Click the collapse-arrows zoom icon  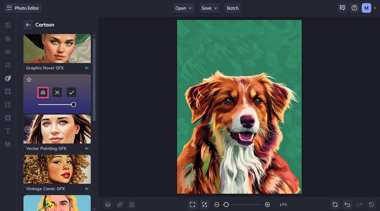[204, 205]
